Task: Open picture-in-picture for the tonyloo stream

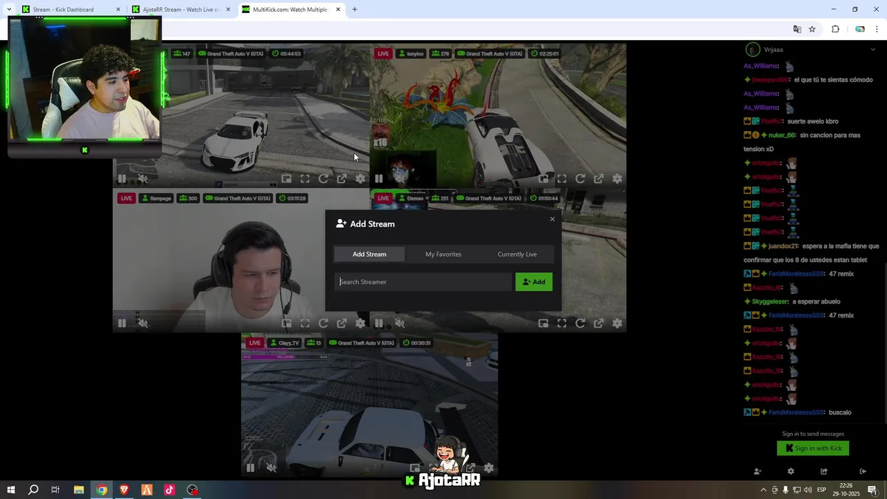Action: (543, 179)
